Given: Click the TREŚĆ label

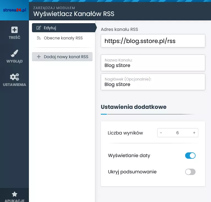Looking at the screenshot, I should click(x=14, y=37).
